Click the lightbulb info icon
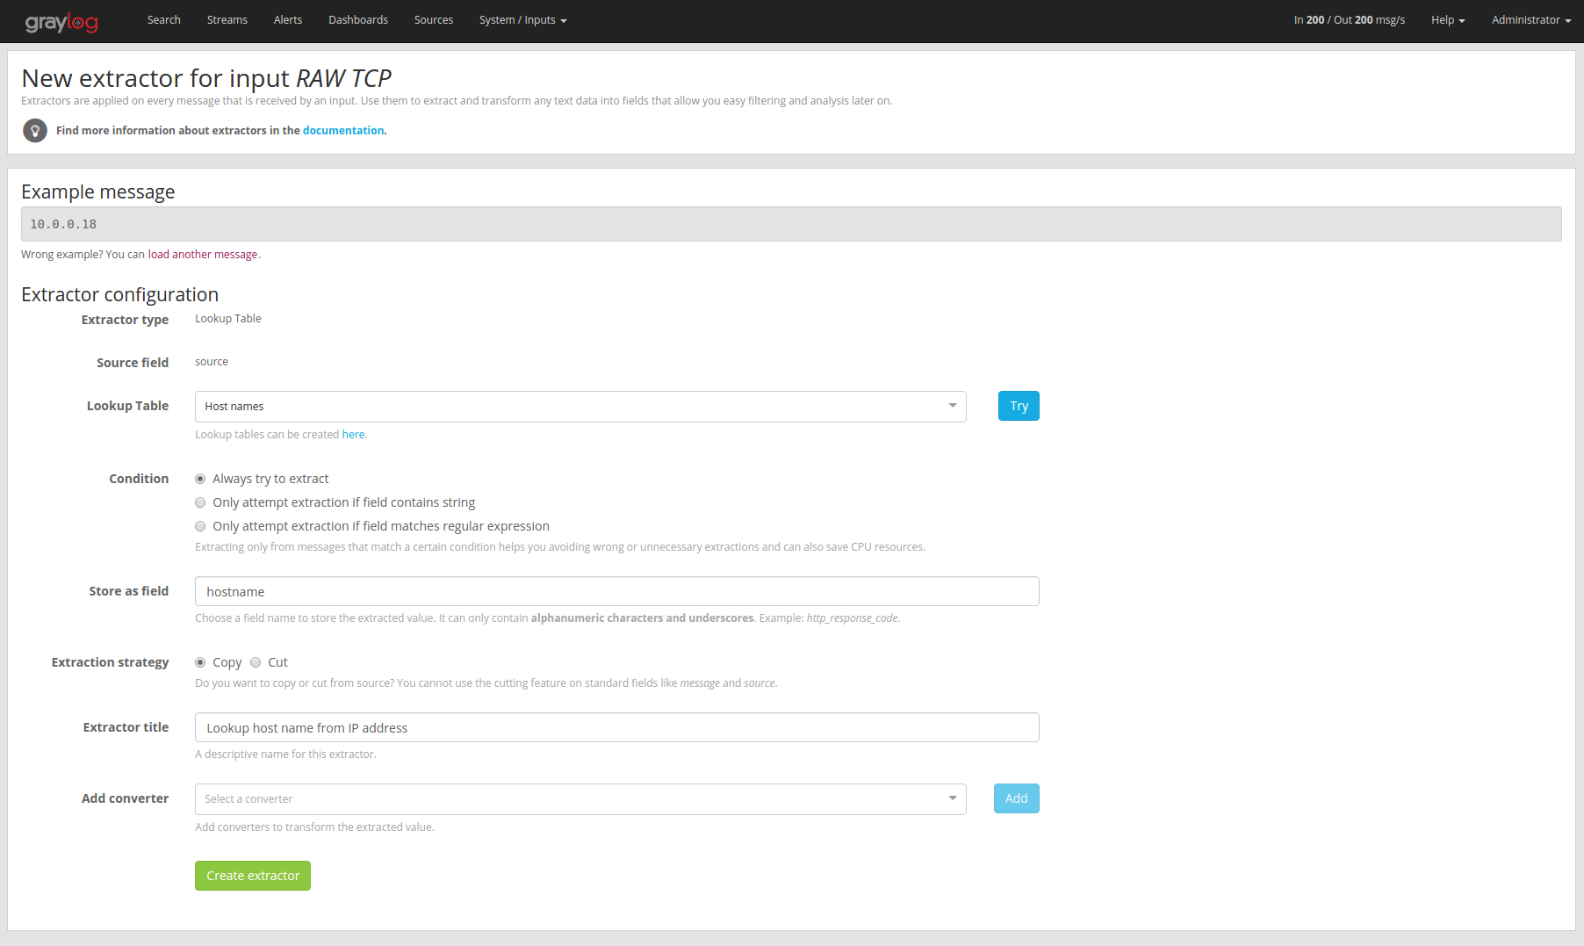1584x946 pixels. 35,131
